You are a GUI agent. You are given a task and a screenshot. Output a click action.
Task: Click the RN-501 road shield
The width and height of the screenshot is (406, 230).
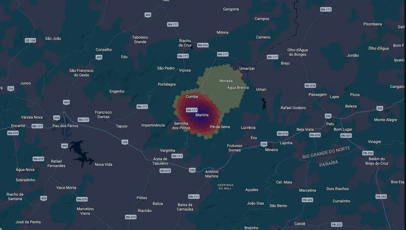346,136
